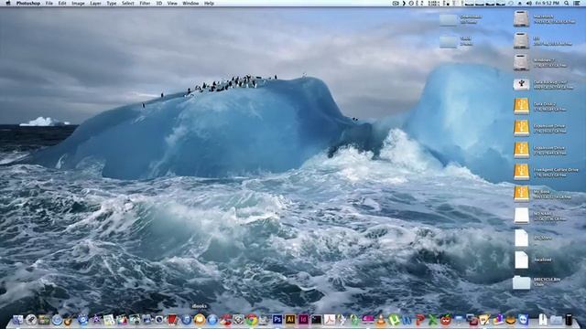Open iTunes from the Dock
This screenshot has height=329, width=586.
point(186,320)
